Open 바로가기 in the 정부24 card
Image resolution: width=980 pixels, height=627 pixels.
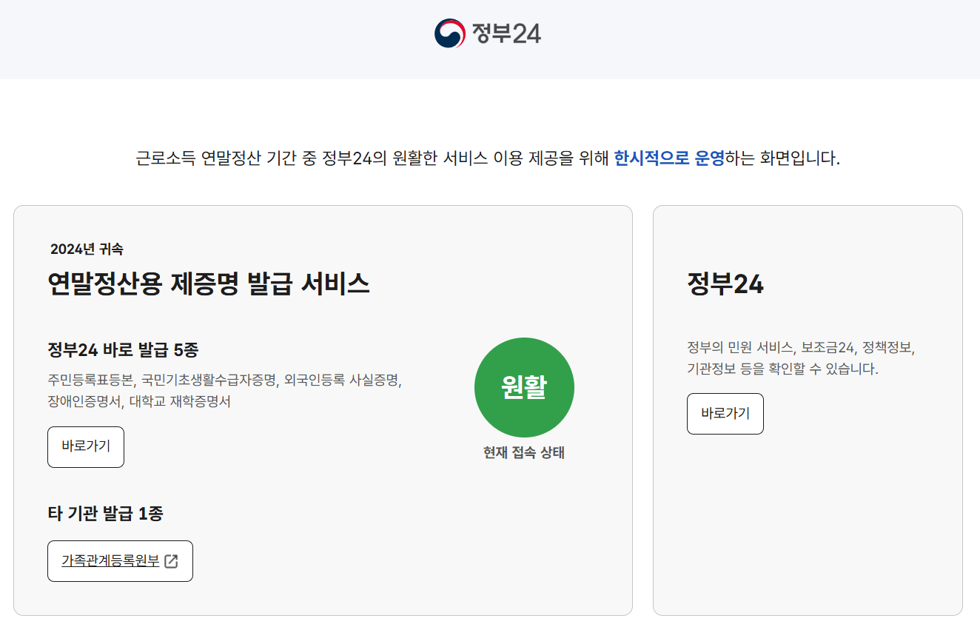pyautogui.click(x=725, y=414)
